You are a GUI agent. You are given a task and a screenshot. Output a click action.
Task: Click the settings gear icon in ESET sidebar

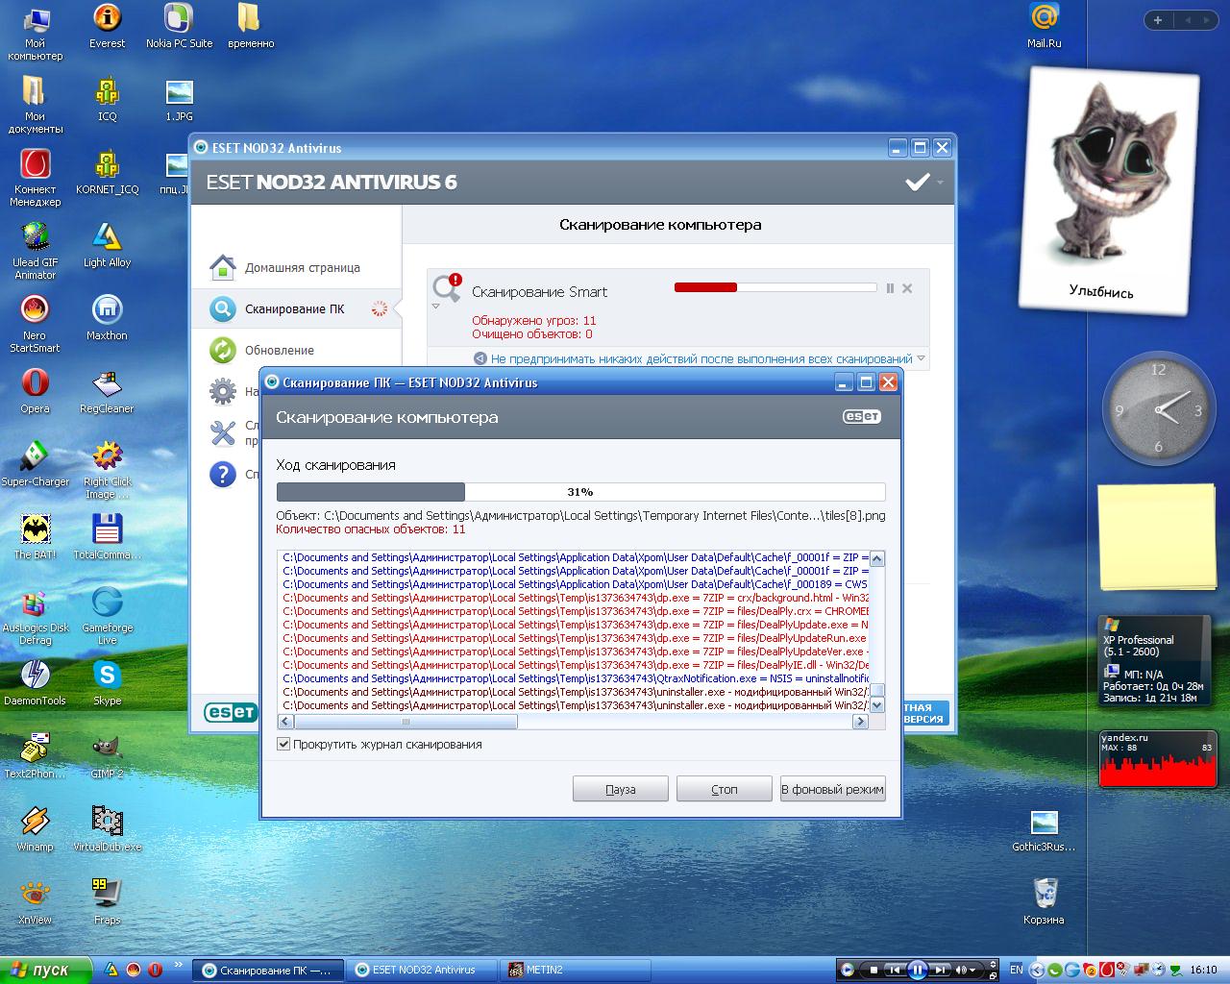tap(223, 391)
